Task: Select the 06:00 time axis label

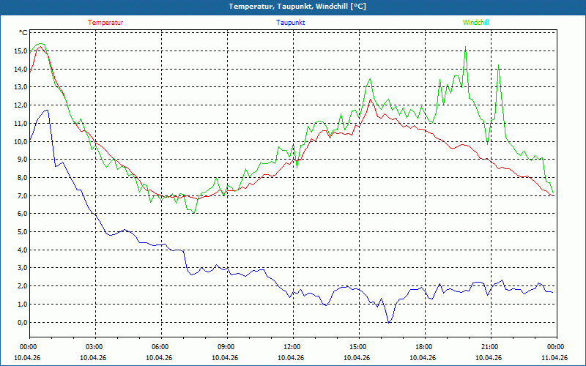Action: 160,347
